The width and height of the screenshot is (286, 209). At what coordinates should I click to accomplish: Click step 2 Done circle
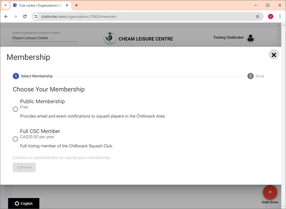250,76
